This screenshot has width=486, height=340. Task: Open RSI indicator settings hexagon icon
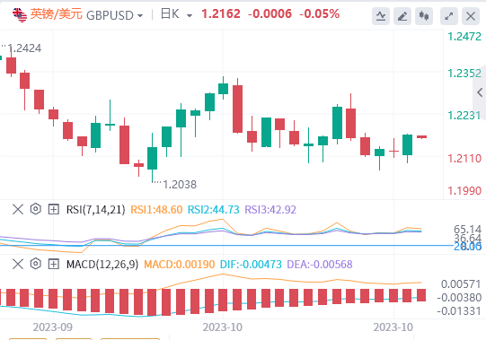36,209
